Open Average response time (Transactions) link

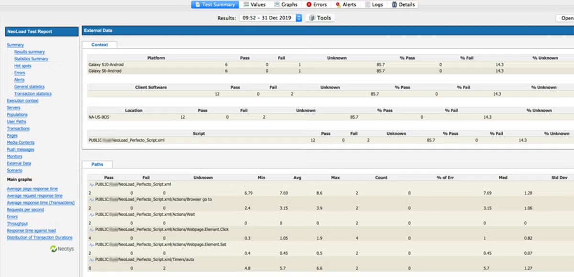[41, 202]
